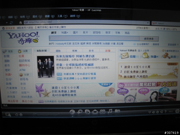Click the 社群 smiley icon in sidebar
Screen dimensions: 180x135
[21, 75]
